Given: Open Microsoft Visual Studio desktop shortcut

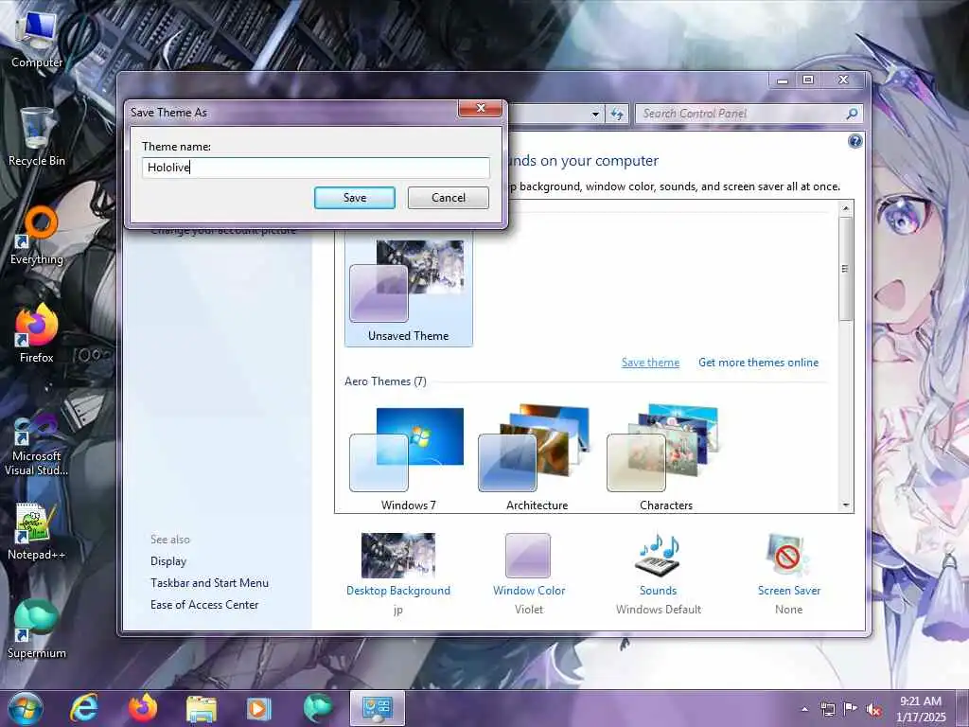Looking at the screenshot, I should point(37,444).
